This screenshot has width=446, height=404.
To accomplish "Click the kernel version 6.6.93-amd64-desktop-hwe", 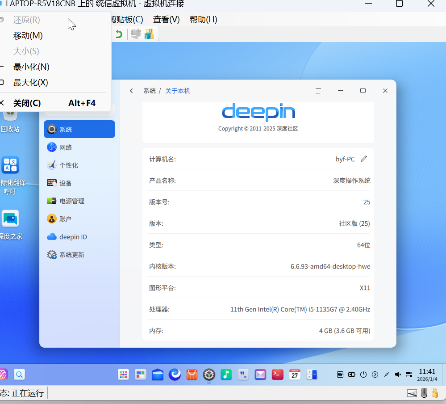I will (x=330, y=266).
